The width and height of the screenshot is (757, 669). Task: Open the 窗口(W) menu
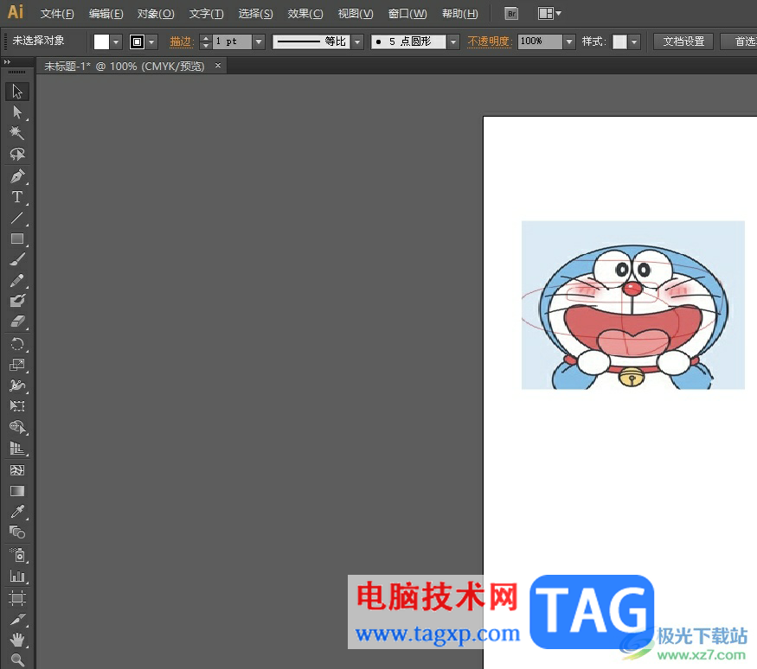(407, 14)
